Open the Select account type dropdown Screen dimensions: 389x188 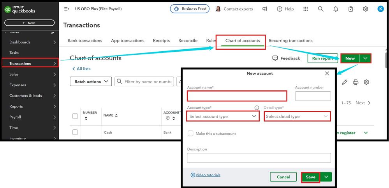pos(223,116)
